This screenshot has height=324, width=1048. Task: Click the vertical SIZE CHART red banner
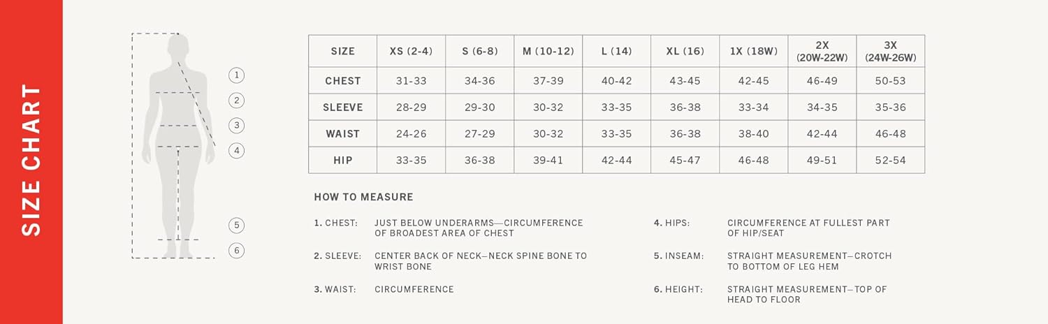[x=31, y=162]
